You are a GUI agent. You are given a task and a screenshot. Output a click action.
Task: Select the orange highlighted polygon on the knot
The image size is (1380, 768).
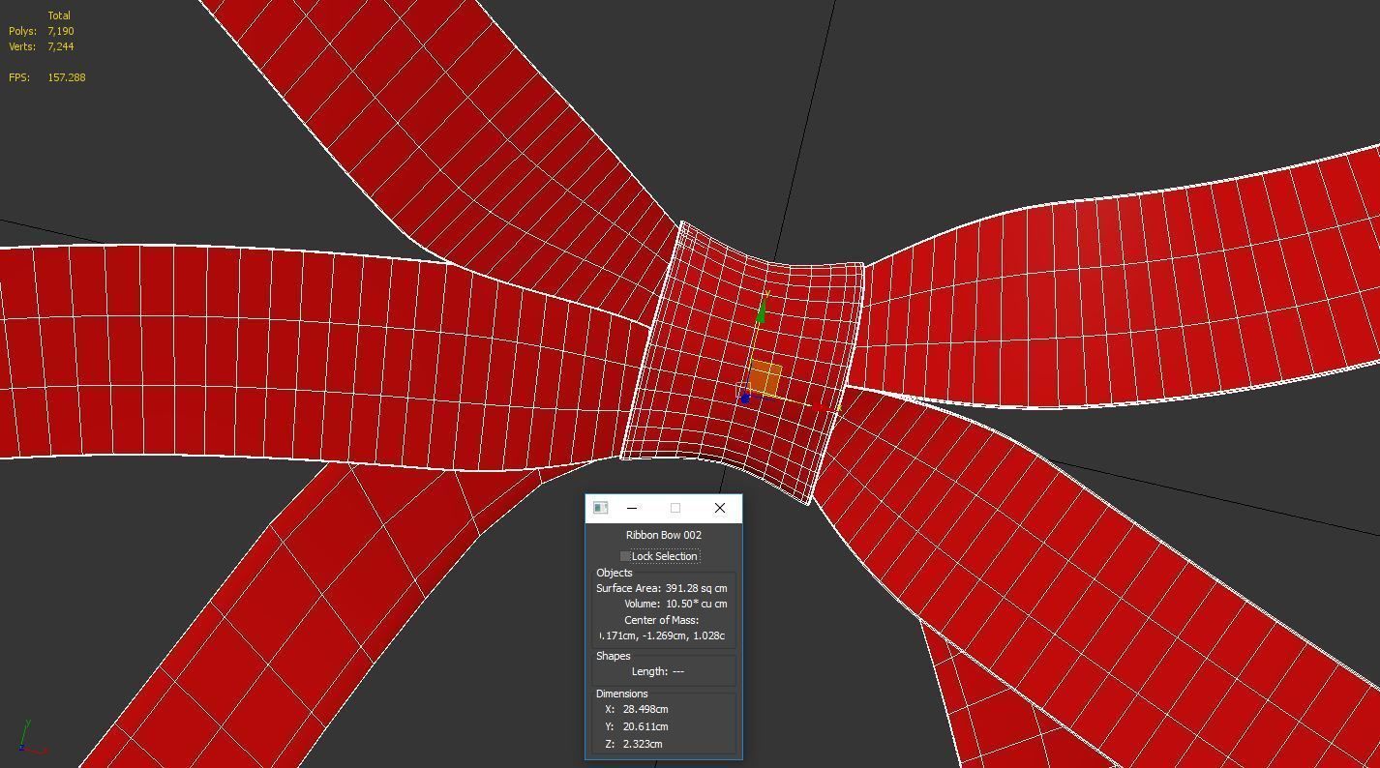[x=765, y=378]
